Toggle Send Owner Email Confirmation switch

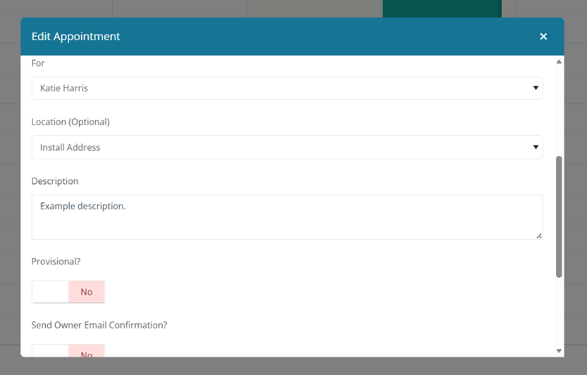coord(69,352)
